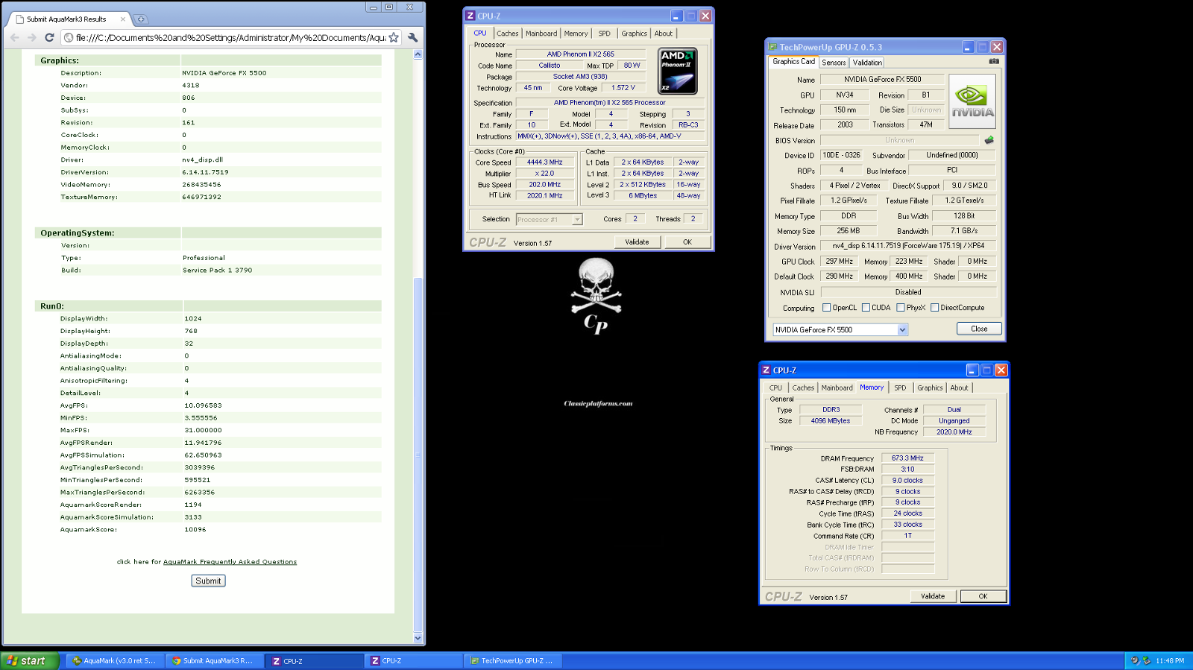The height and width of the screenshot is (670, 1193).
Task: Switch to Mainboard tab in top CPU-Z
Action: pos(541,34)
